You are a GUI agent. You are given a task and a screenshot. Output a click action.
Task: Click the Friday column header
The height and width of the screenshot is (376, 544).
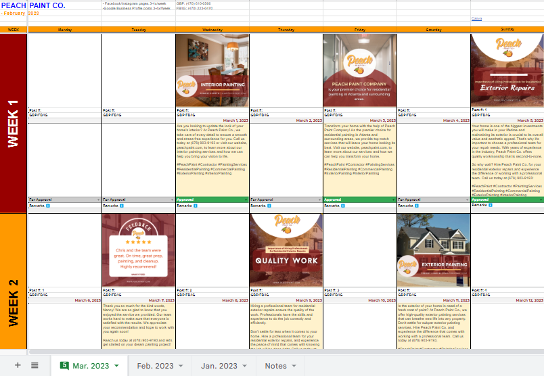click(360, 30)
